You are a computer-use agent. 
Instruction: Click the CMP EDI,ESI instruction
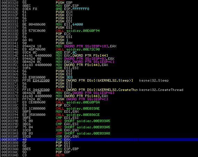coord(67,118)
